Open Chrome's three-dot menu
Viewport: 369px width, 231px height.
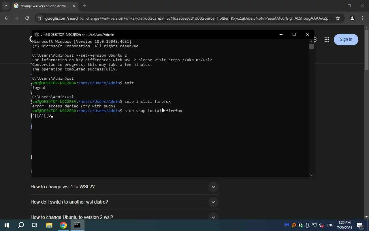coord(363,18)
